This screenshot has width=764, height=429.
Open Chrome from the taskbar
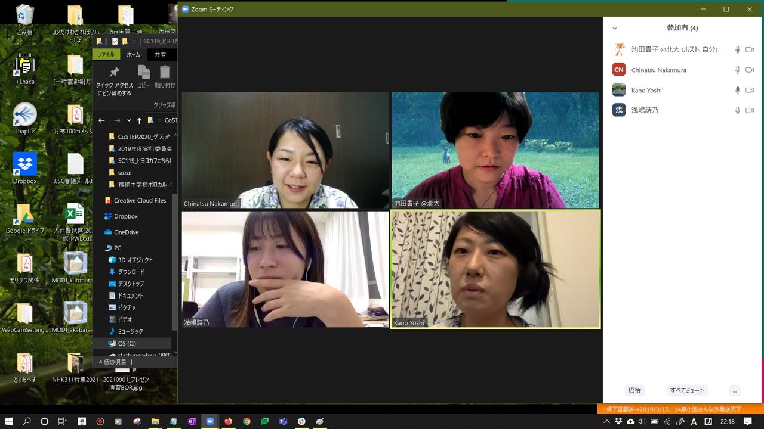pos(247,421)
